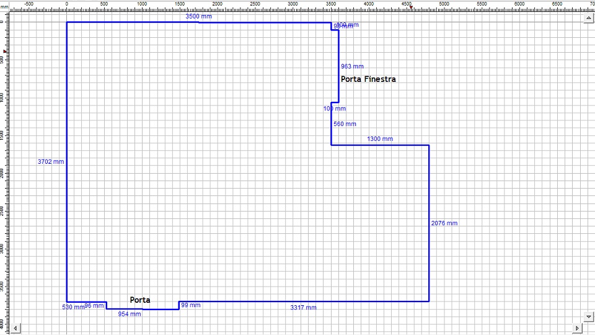The image size is (595, 335).
Task: Select the 3500 mm dimension label
Action: 198,17
